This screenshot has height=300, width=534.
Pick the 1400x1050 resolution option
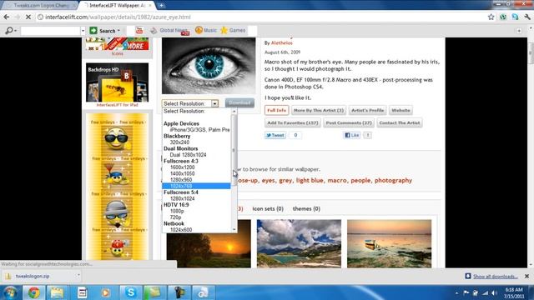[182, 173]
